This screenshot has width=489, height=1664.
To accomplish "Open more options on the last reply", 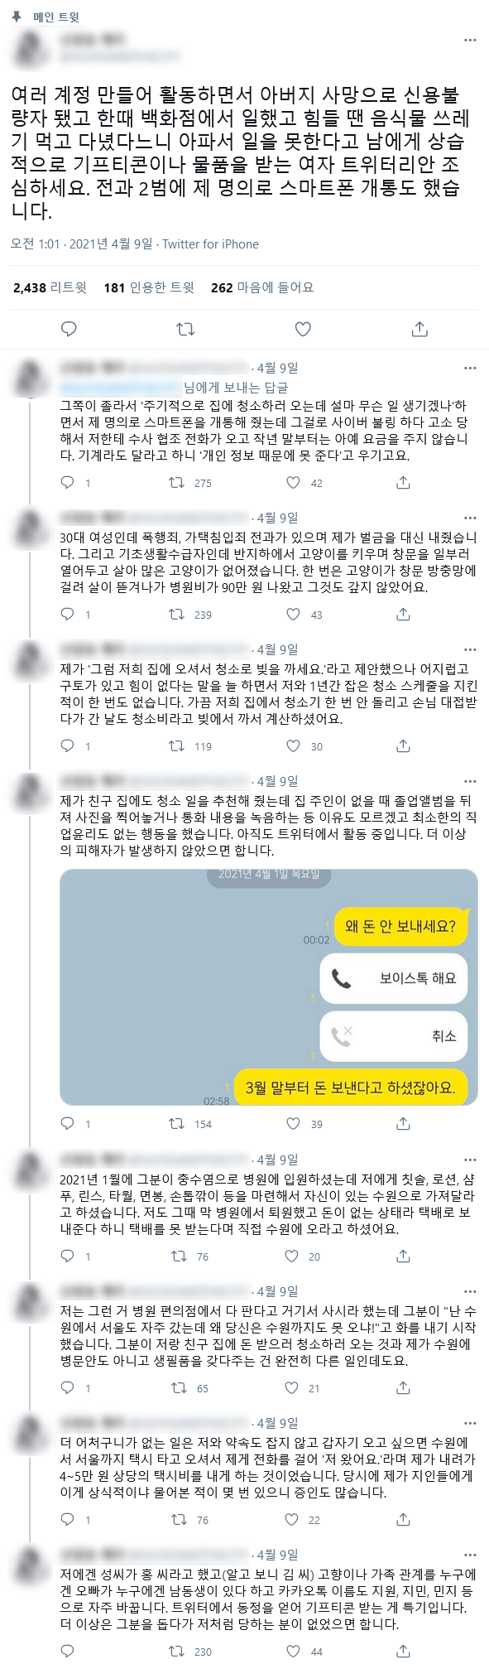I will click(470, 1555).
